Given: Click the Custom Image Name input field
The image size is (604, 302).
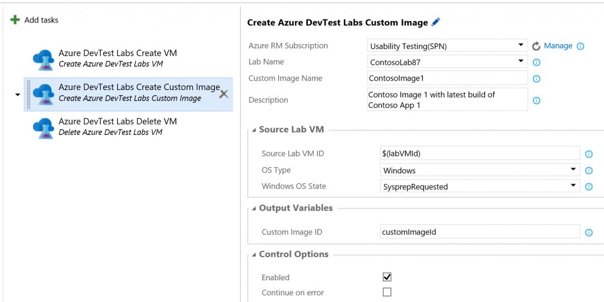Looking at the screenshot, I should (x=447, y=78).
